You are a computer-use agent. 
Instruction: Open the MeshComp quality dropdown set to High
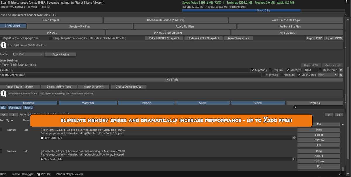(327, 75)
